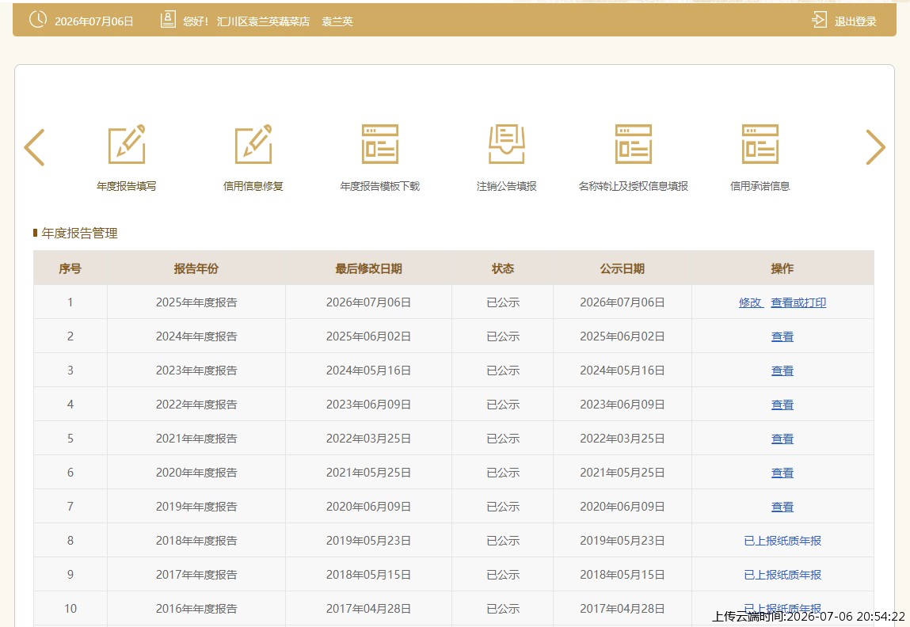Viewport: 910px width, 627px height.
Task: Open the 年度报告填写 icon
Action: [127, 144]
